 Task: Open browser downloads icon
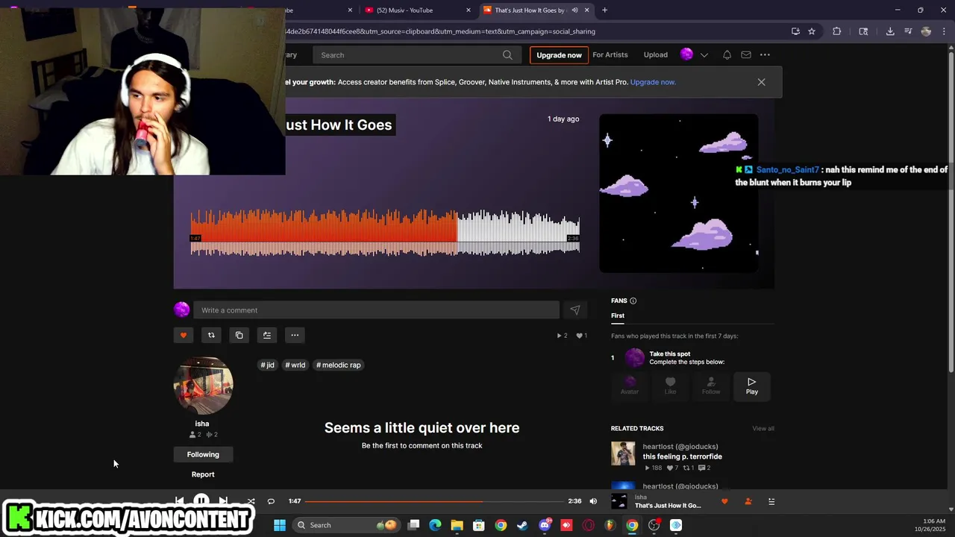(890, 31)
